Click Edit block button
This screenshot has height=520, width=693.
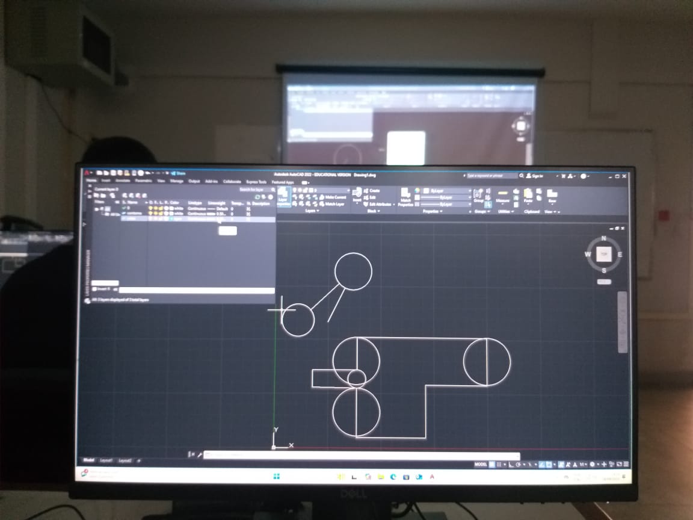tap(369, 197)
